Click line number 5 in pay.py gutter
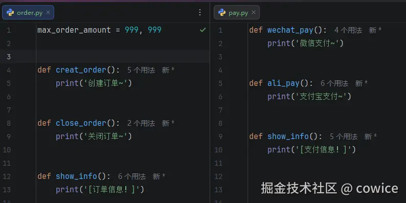Viewport: 406px width, 203px height. pos(220,83)
